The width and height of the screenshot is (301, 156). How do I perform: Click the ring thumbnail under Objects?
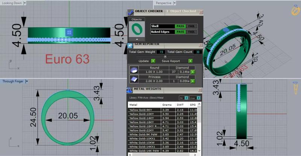[x=137, y=29]
